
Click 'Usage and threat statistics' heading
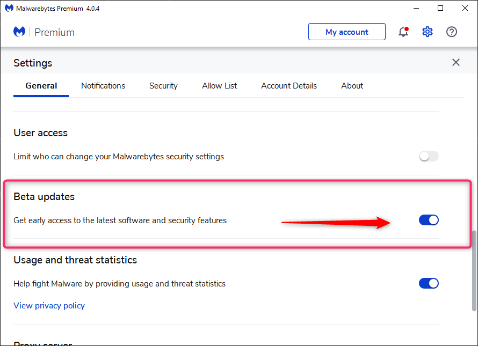pos(75,260)
